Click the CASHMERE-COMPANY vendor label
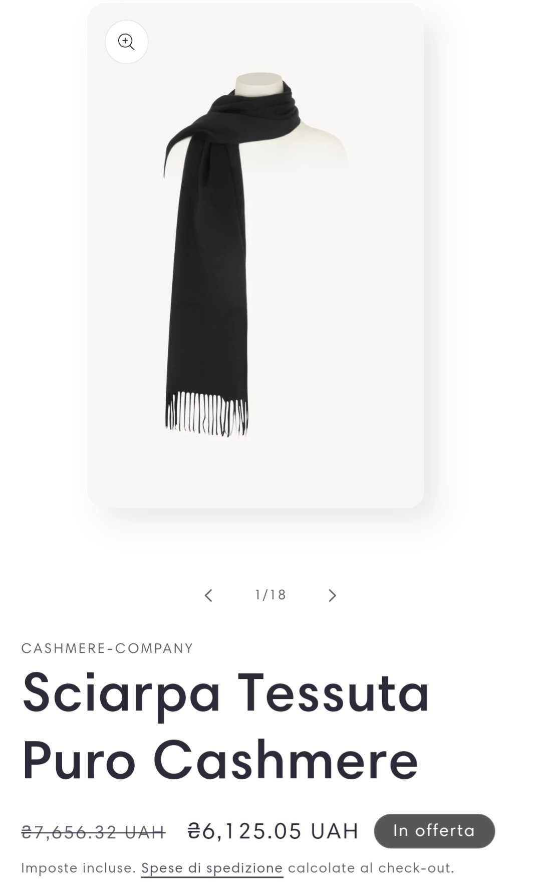 coord(107,648)
